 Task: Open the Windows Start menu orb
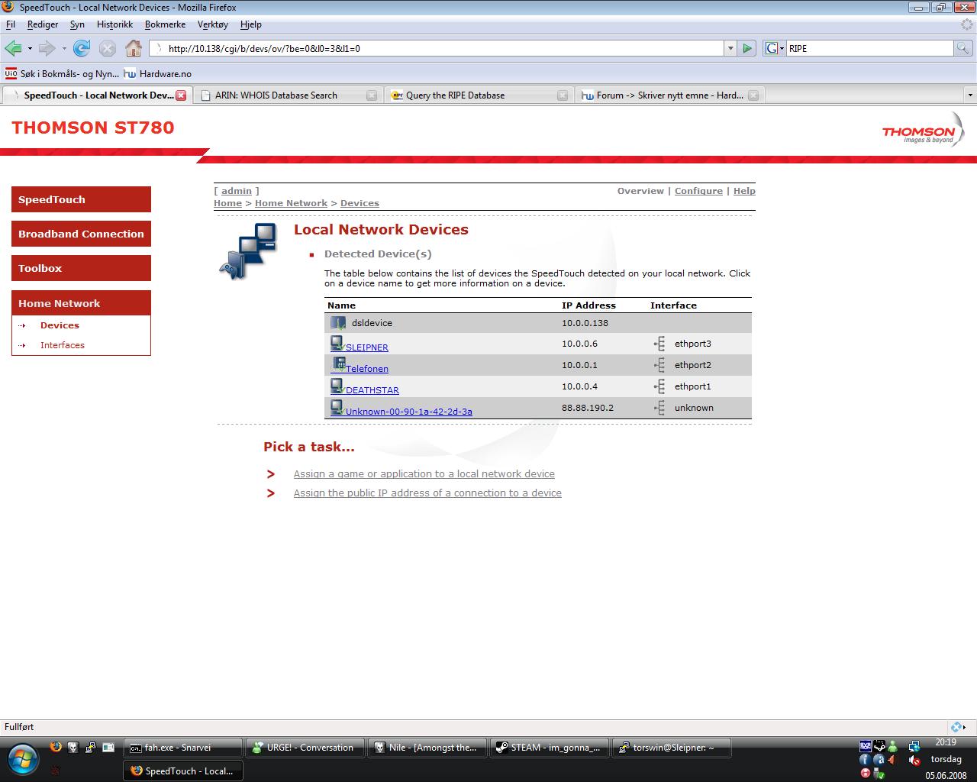point(23,760)
